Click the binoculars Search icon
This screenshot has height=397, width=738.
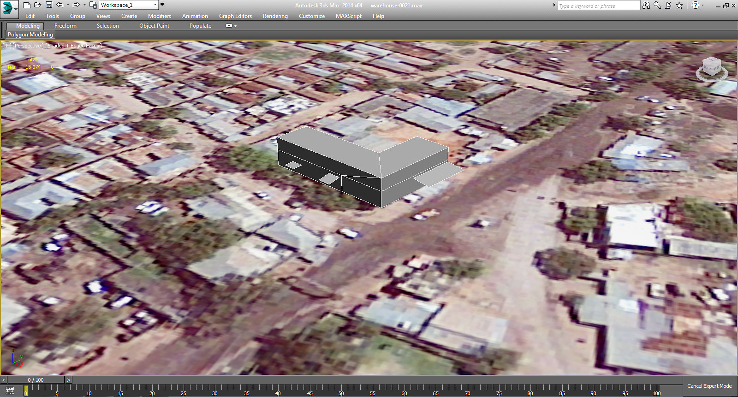coord(646,5)
